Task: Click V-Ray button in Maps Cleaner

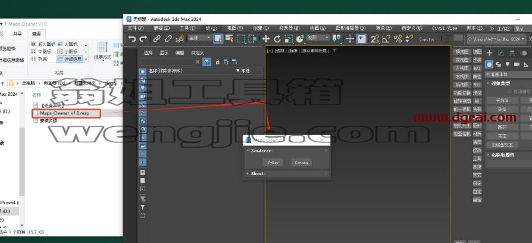Action: click(273, 163)
